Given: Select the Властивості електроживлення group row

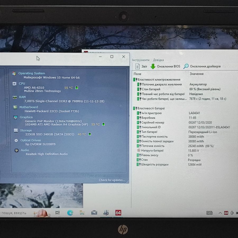Looking at the screenshot, I should pyautogui.click(x=157, y=80).
